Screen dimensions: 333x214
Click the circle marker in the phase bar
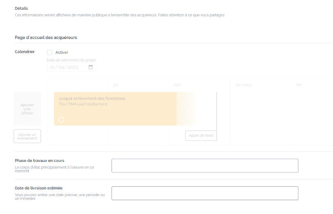tap(61, 120)
